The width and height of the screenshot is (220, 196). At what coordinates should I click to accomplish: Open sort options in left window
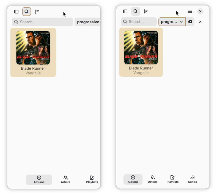[x=37, y=12]
